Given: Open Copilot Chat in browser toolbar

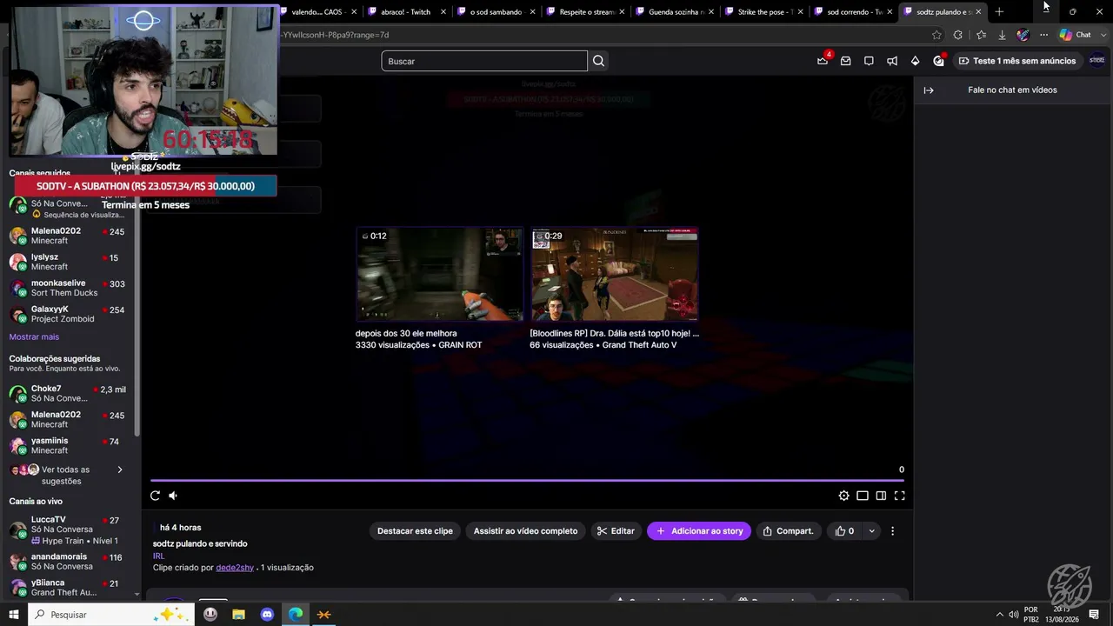Looking at the screenshot, I should click(1075, 35).
